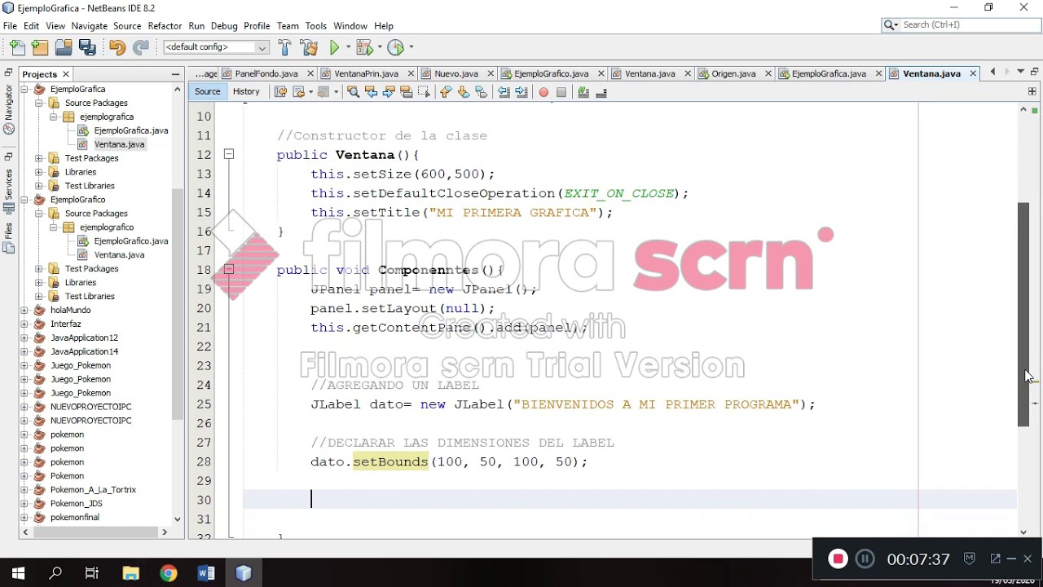The width and height of the screenshot is (1043, 587).
Task: Click the New Project toolbar icon
Action: point(40,47)
